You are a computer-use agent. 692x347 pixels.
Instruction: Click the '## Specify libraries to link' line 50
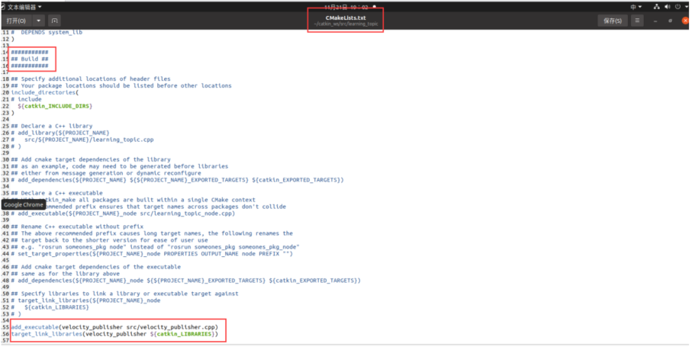[x=124, y=294]
